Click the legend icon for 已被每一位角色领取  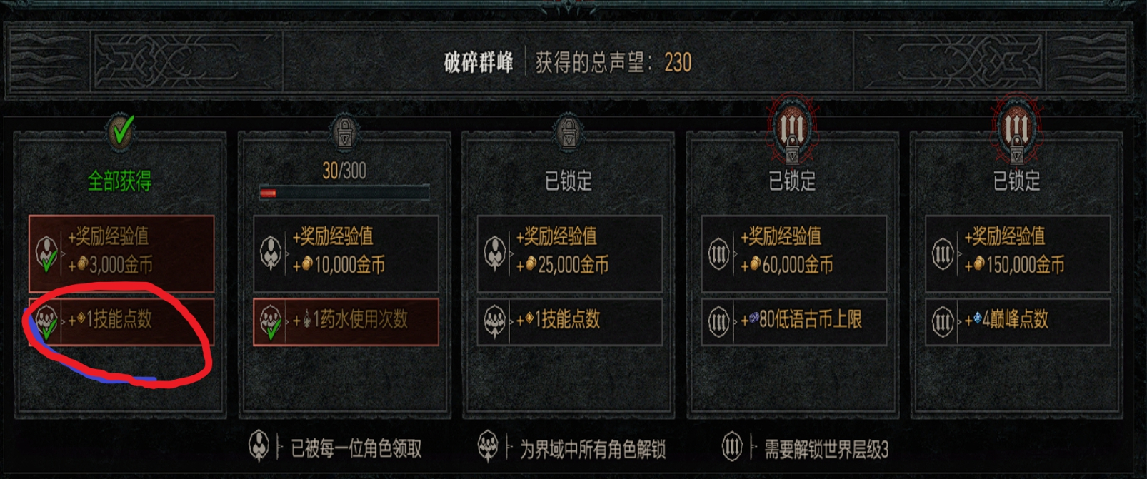point(259,448)
